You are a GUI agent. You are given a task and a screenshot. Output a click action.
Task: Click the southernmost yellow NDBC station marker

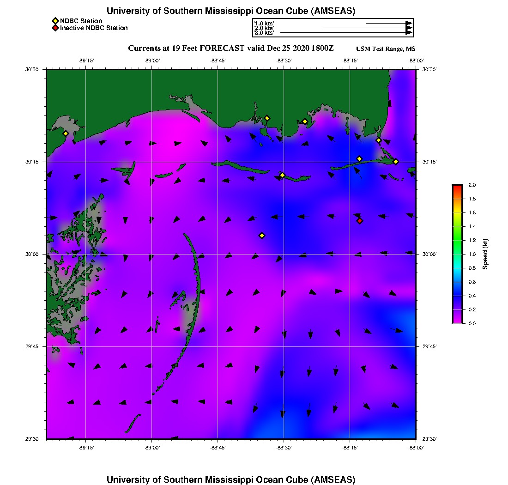[262, 236]
